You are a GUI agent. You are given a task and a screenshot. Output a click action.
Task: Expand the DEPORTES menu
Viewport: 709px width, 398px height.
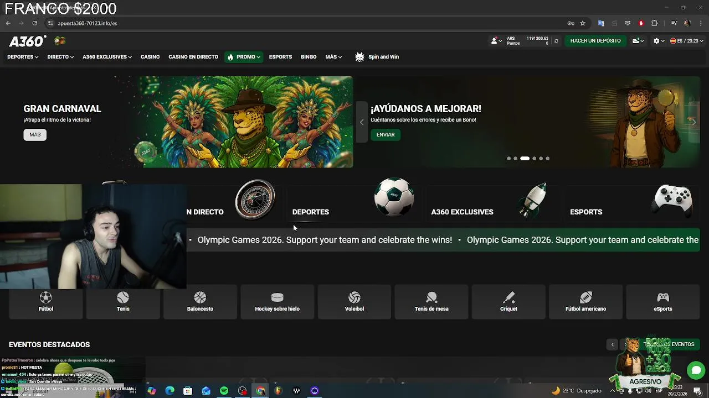(23, 57)
